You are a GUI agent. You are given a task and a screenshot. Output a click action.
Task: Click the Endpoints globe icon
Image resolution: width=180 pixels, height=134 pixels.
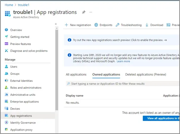click(x=96, y=25)
